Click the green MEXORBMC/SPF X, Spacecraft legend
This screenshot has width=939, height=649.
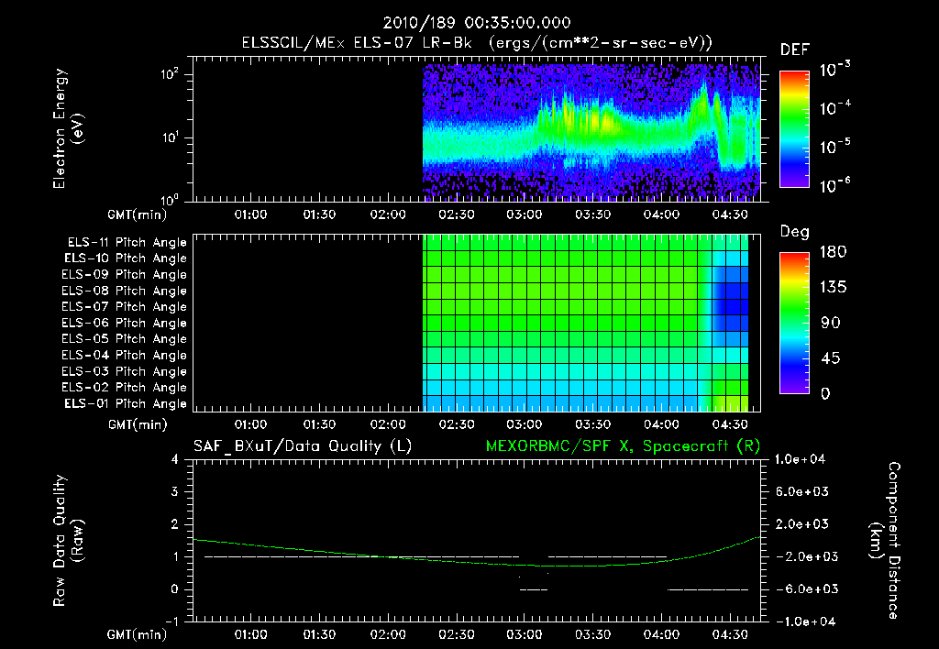coord(623,446)
